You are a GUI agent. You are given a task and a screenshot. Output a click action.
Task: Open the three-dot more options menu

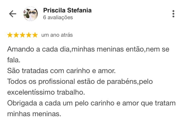pyautogui.click(x=173, y=14)
